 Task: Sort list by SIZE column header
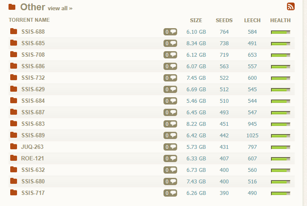point(196,20)
